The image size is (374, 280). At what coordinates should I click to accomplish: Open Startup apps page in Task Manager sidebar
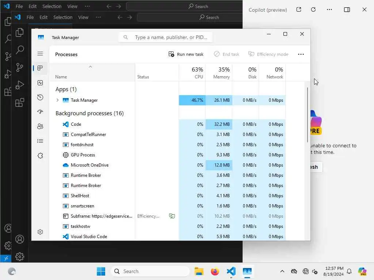(x=40, y=112)
